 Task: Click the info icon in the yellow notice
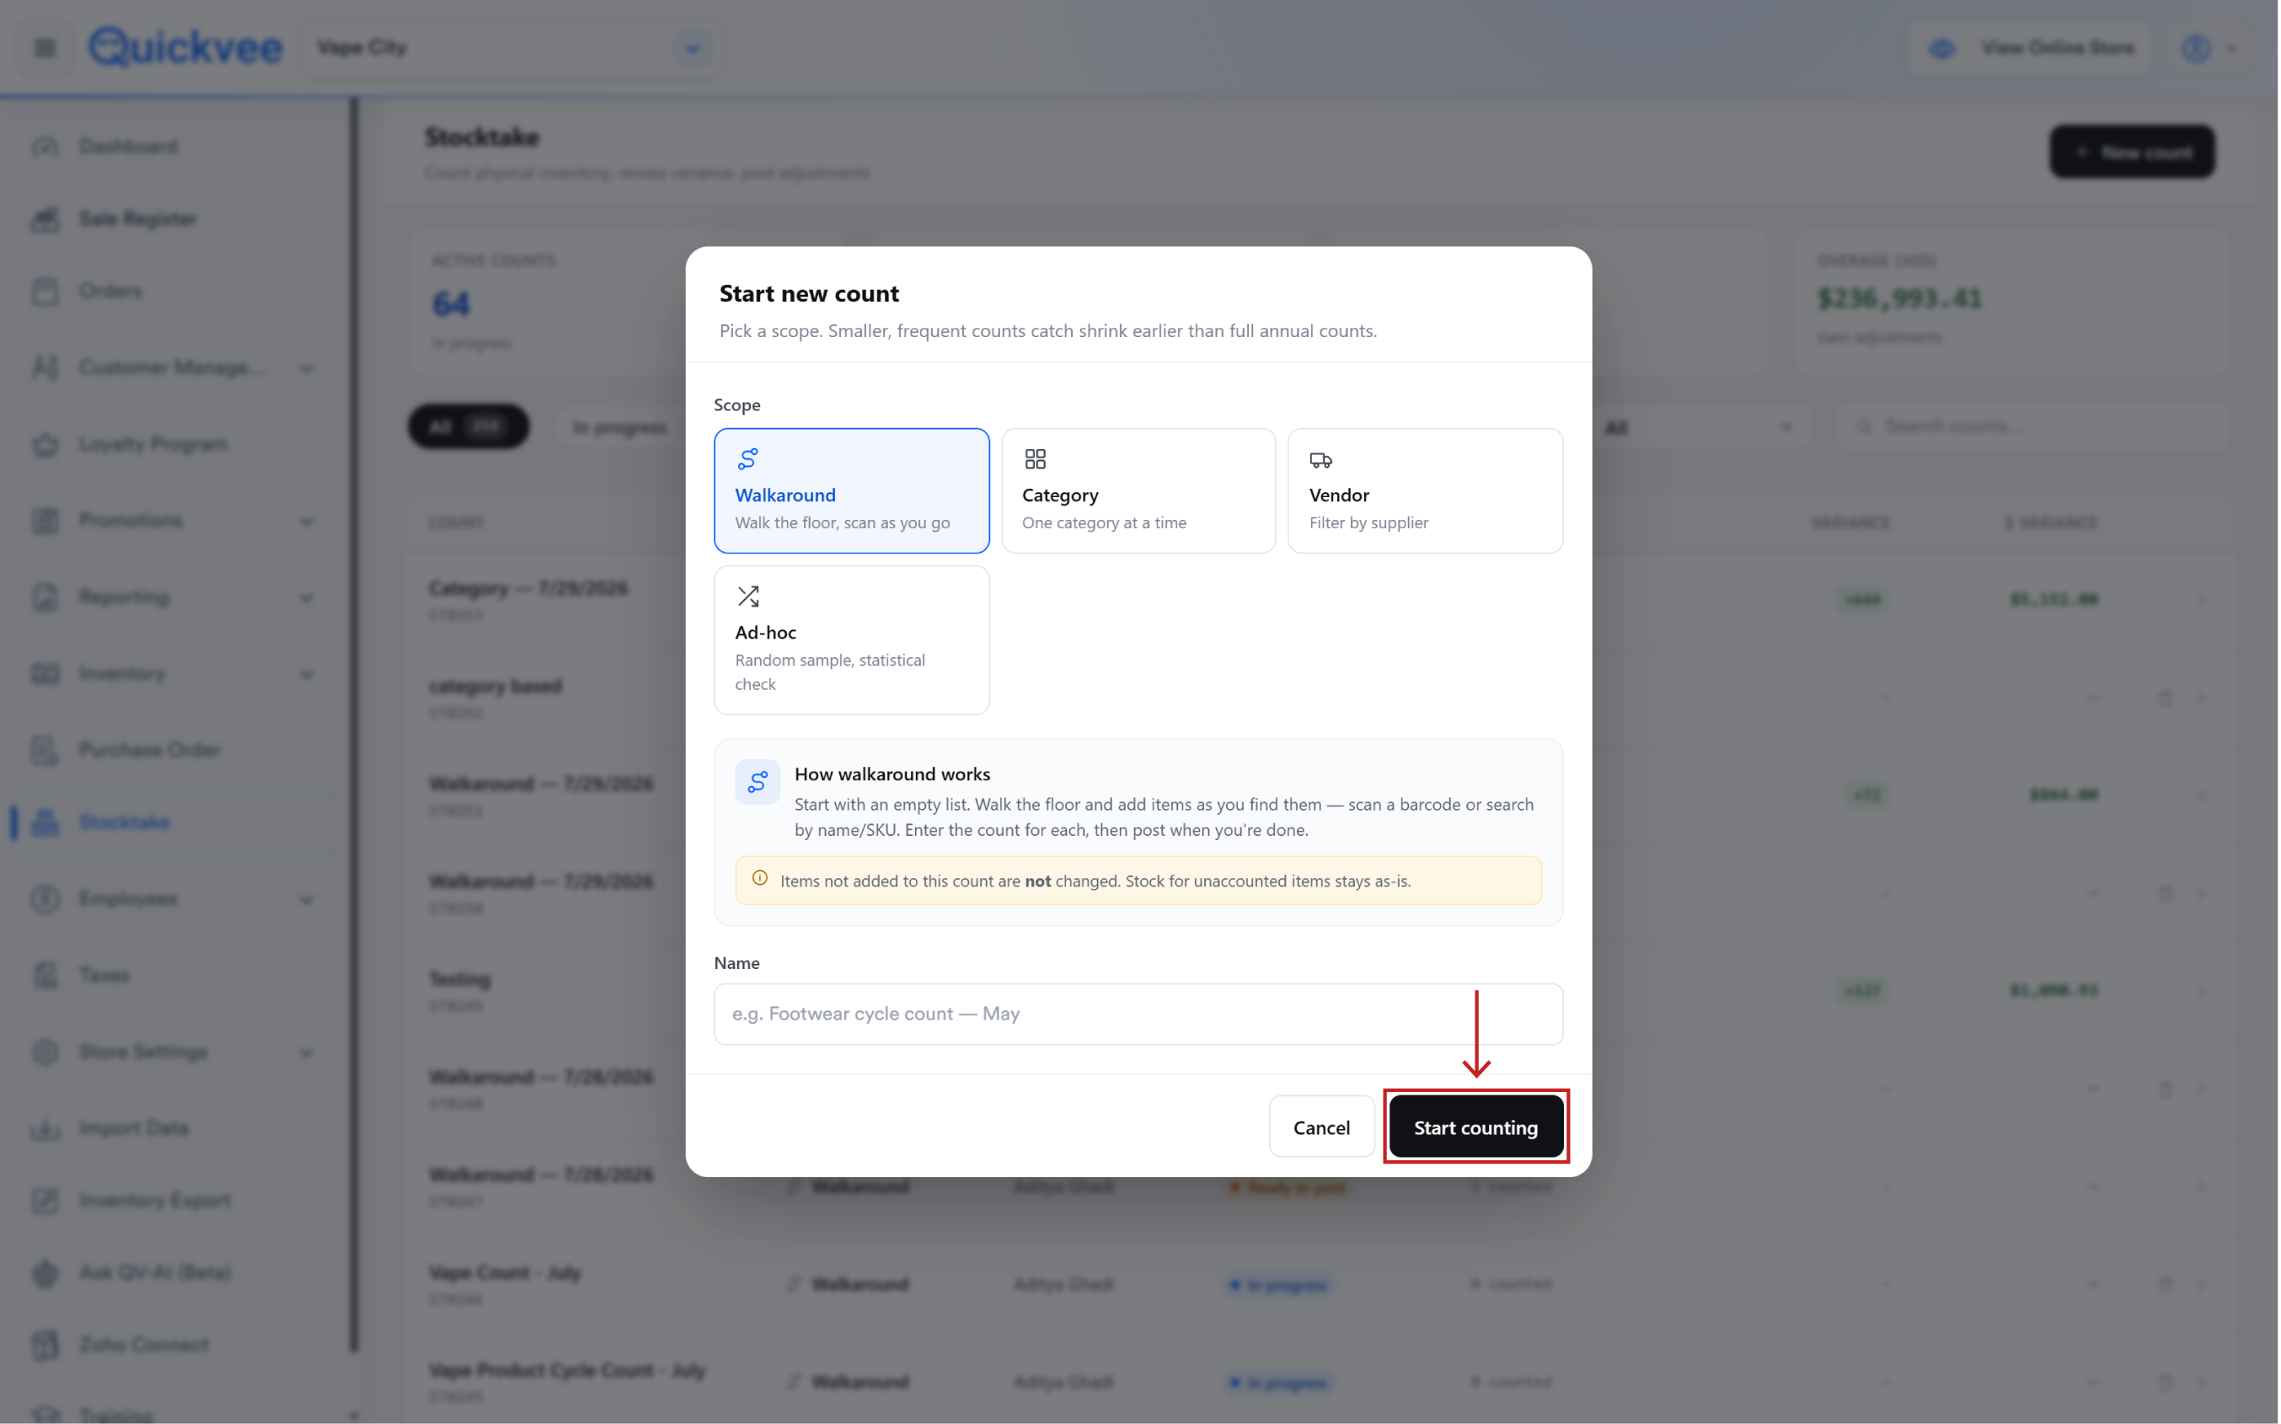coord(760,879)
